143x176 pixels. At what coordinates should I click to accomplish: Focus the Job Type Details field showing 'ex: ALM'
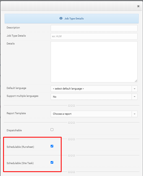[94, 36]
